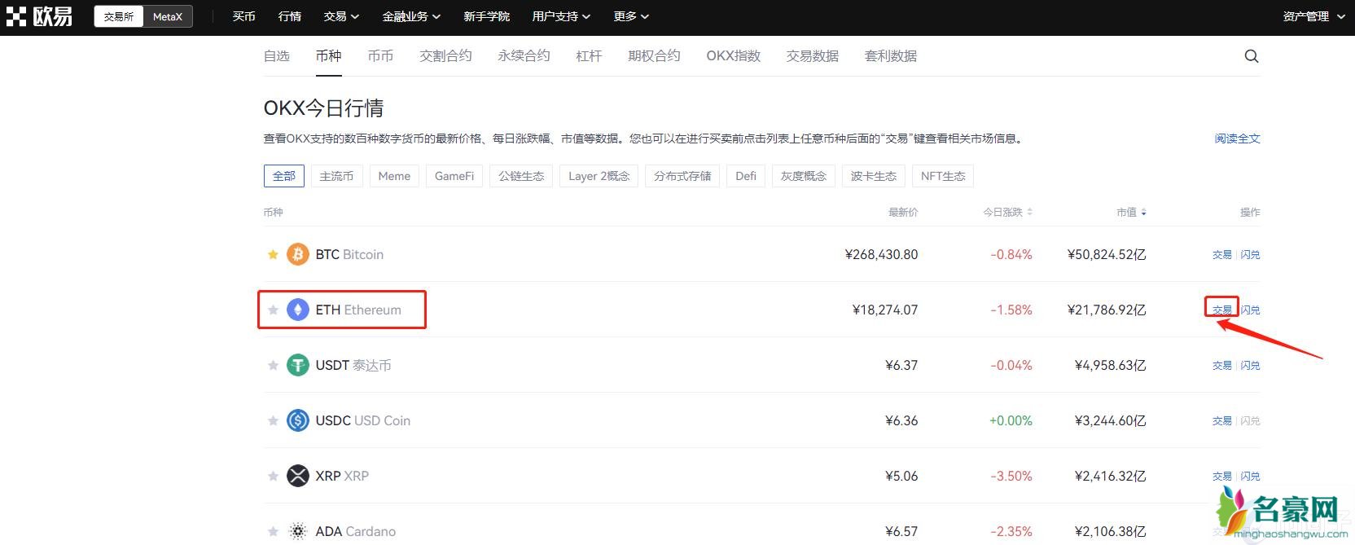
Task: Open 闪兑 link for USDT
Action: pos(1250,365)
